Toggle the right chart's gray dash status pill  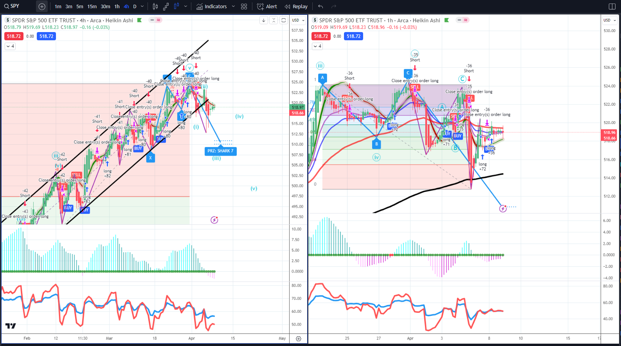click(x=459, y=20)
